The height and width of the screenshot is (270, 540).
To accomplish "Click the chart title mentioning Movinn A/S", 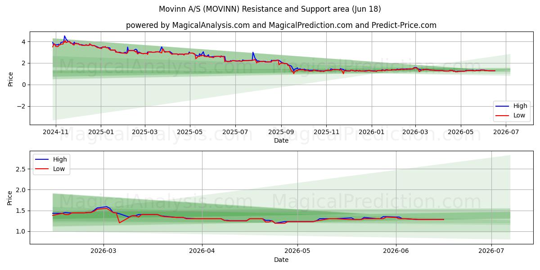I will [270, 9].
